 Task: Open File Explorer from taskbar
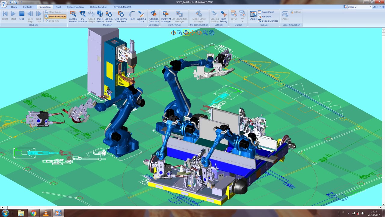pyautogui.click(x=21, y=213)
